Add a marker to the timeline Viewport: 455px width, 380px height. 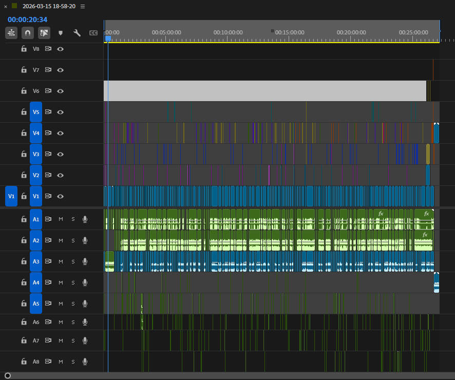point(61,33)
